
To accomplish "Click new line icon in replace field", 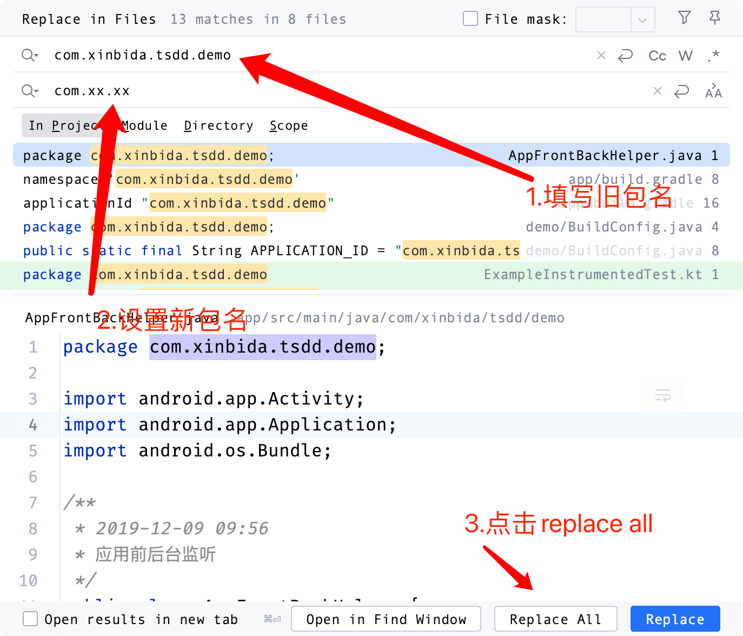I will pyautogui.click(x=681, y=91).
